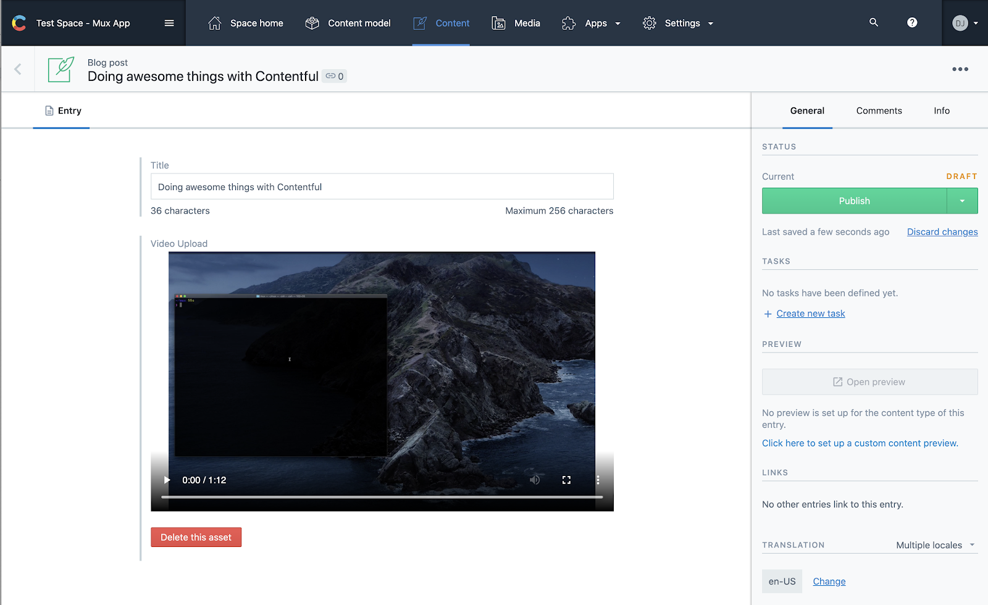Go back using the left chevron
Screen dimensions: 988x605
[x=18, y=69]
